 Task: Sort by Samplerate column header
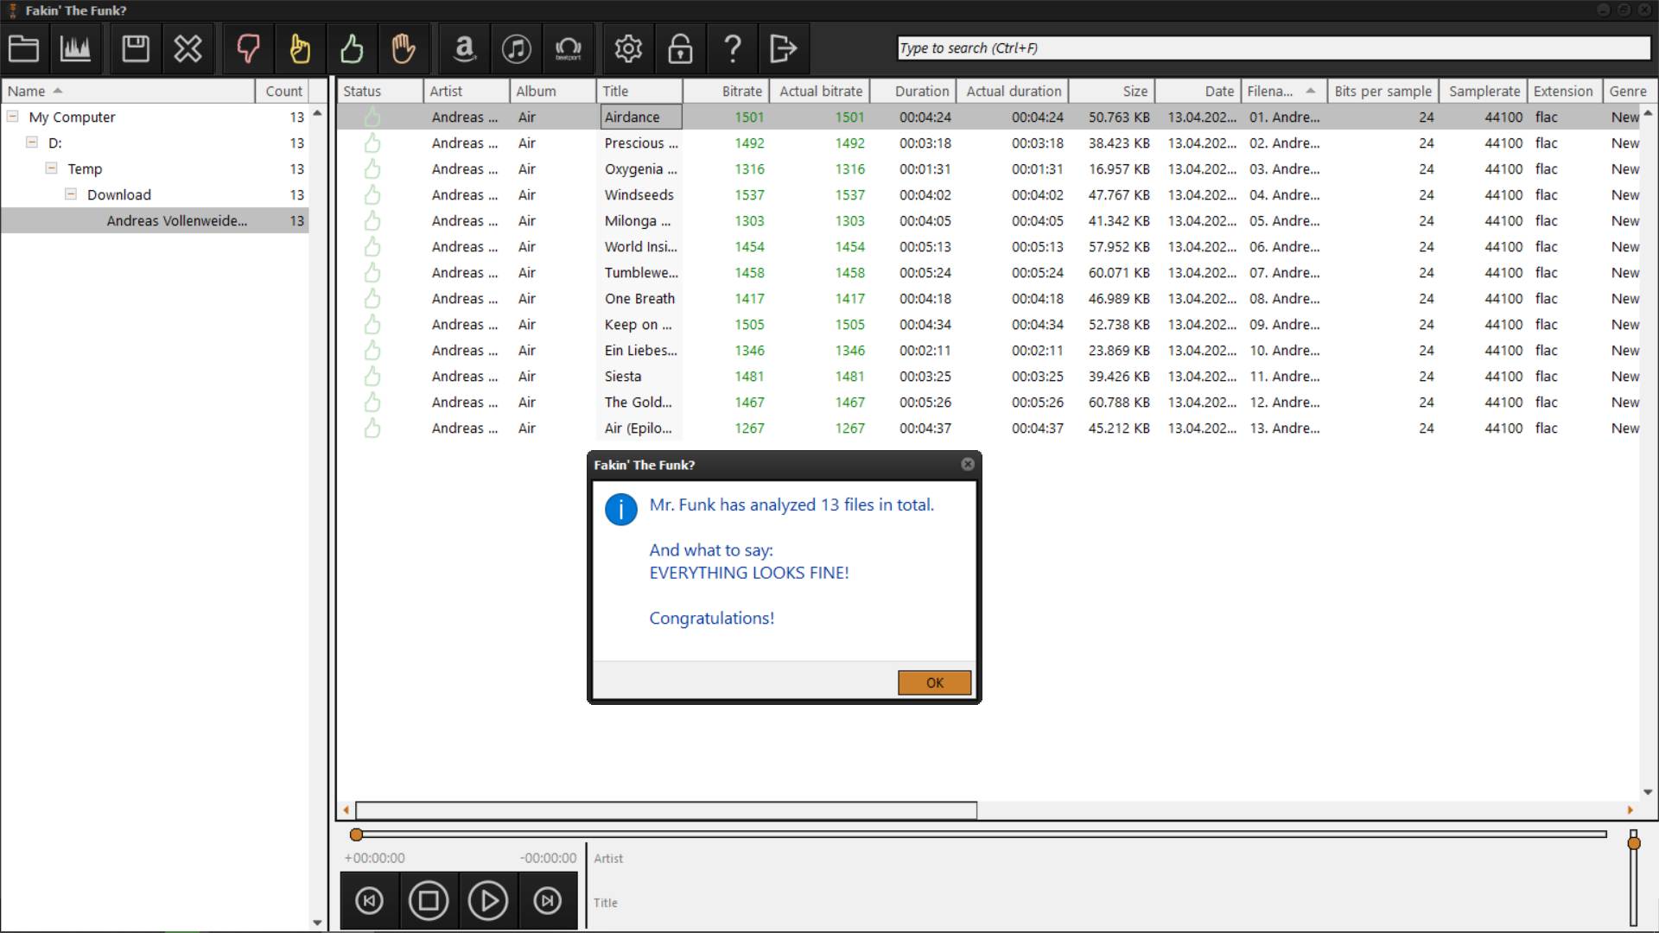pyautogui.click(x=1484, y=91)
